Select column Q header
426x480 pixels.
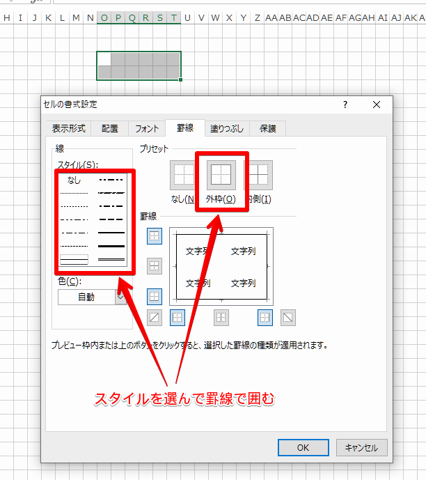(x=132, y=17)
